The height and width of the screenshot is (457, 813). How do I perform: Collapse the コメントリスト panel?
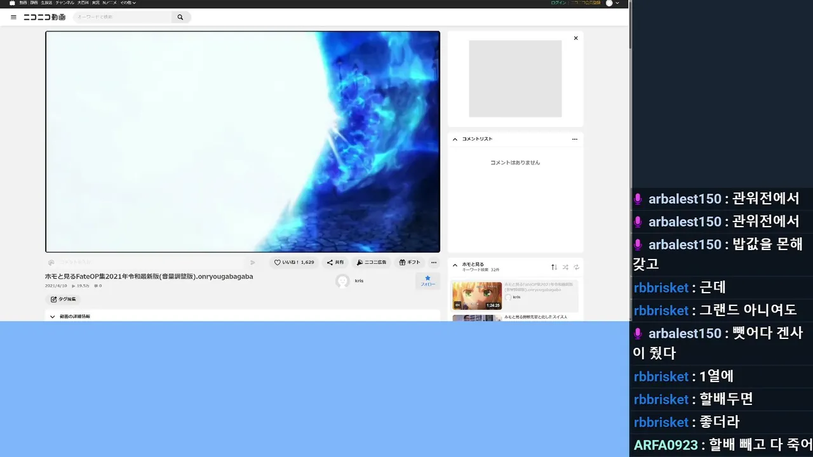(455, 139)
